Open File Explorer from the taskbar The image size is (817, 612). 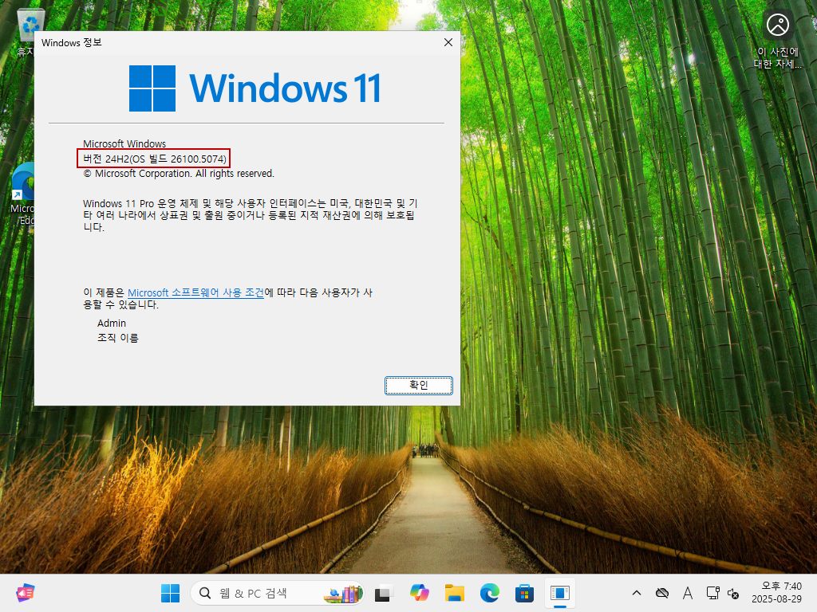(x=454, y=593)
